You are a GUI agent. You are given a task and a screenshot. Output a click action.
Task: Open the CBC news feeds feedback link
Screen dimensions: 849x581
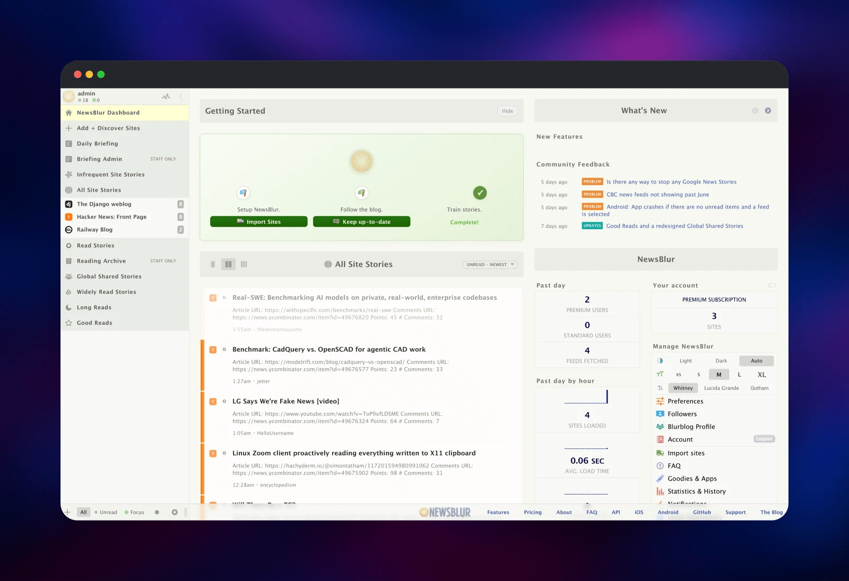(658, 195)
